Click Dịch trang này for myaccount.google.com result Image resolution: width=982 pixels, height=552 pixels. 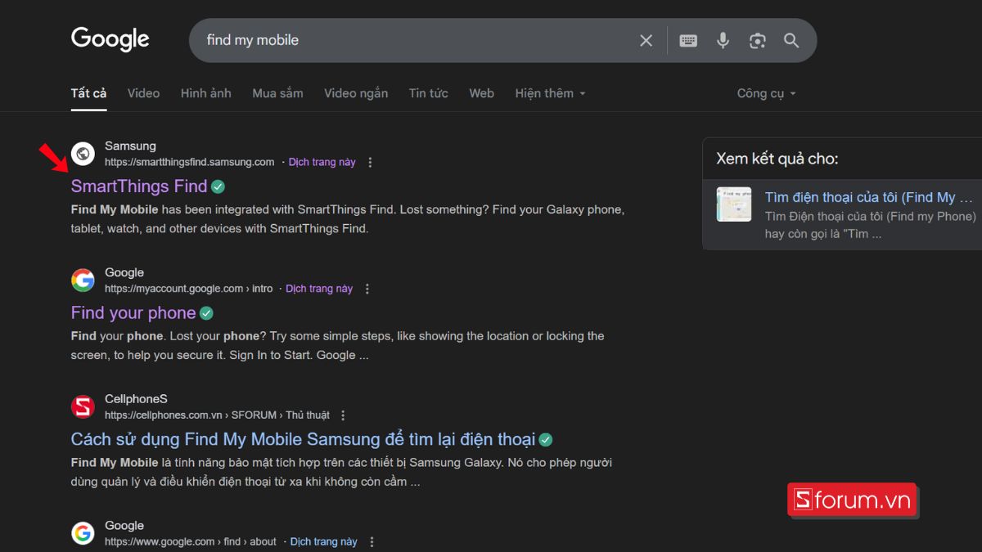(x=319, y=289)
